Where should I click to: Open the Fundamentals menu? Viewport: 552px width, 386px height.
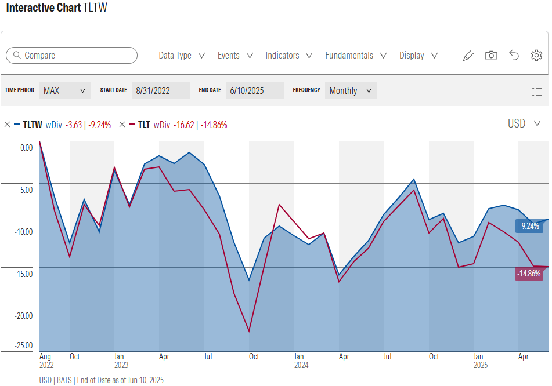(355, 55)
